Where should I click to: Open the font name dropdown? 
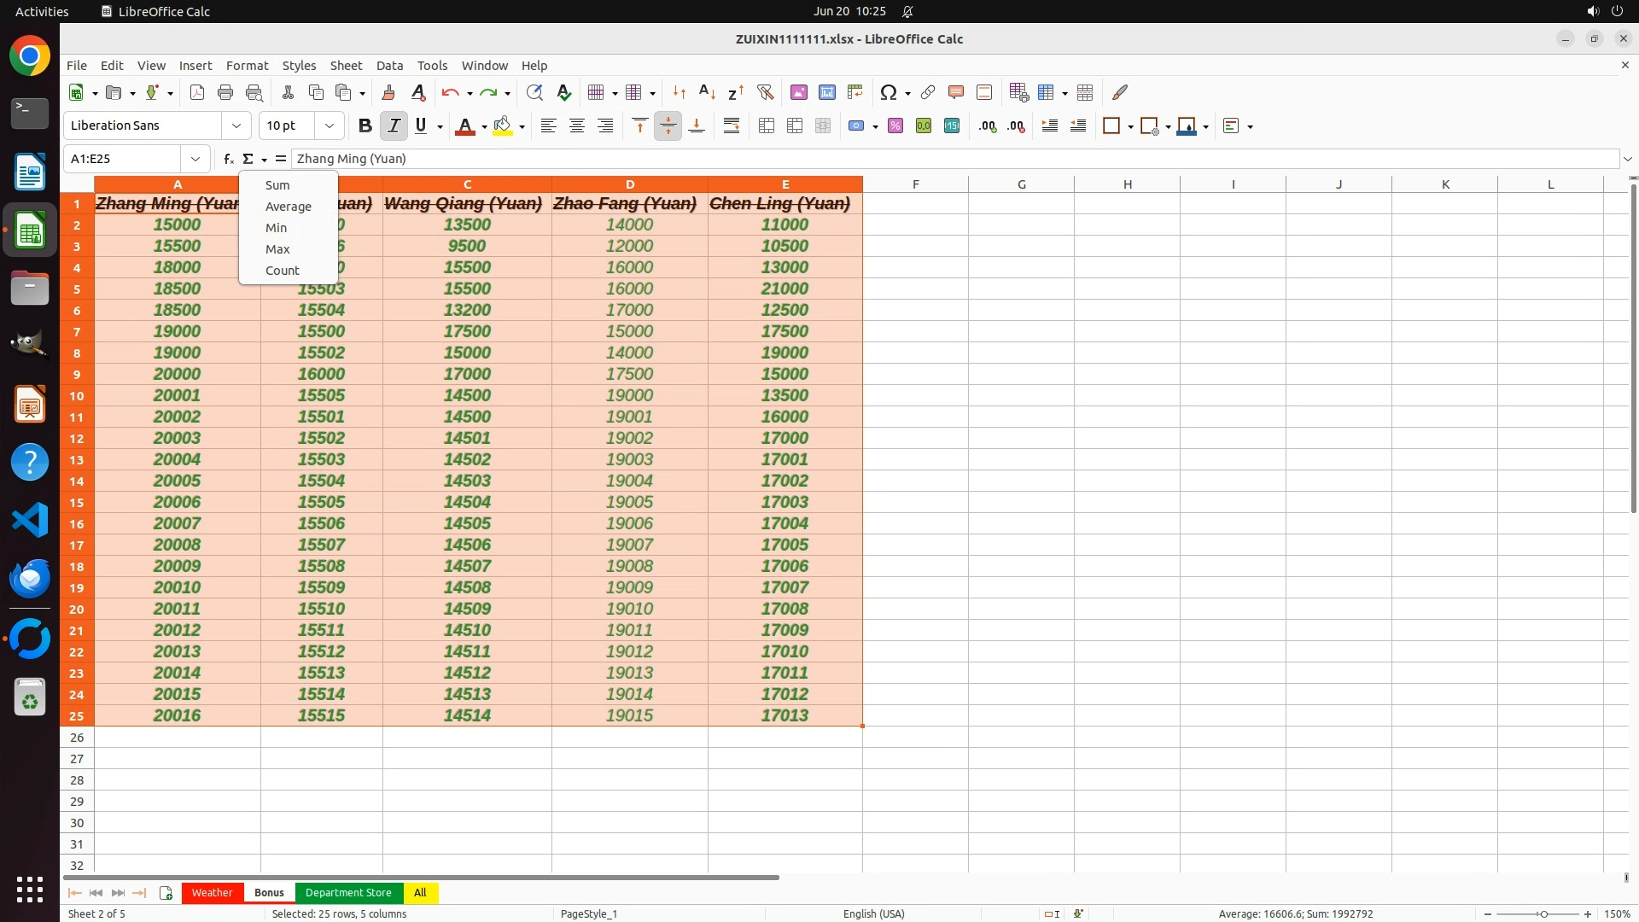pyautogui.click(x=236, y=125)
